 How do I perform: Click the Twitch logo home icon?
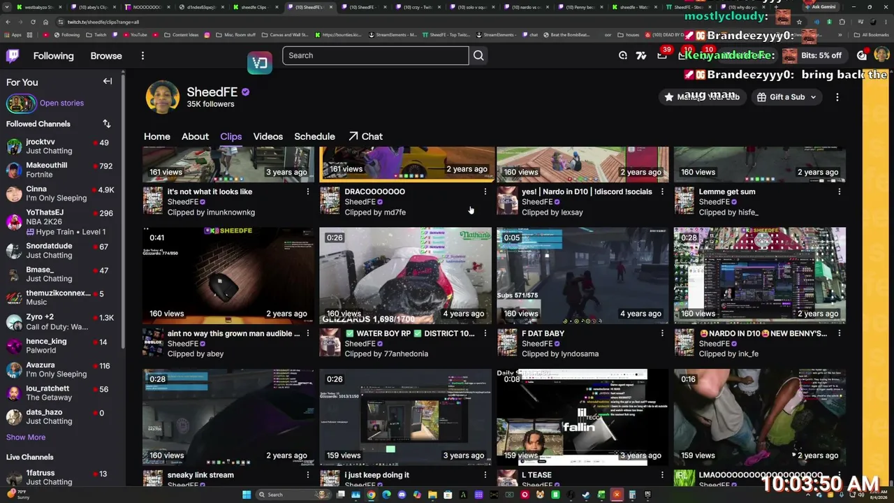[x=13, y=56]
